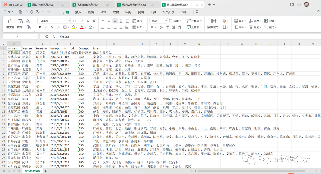The height and width of the screenshot is (174, 321).
Task: Click the increase indent icon
Action: pos(127,21)
